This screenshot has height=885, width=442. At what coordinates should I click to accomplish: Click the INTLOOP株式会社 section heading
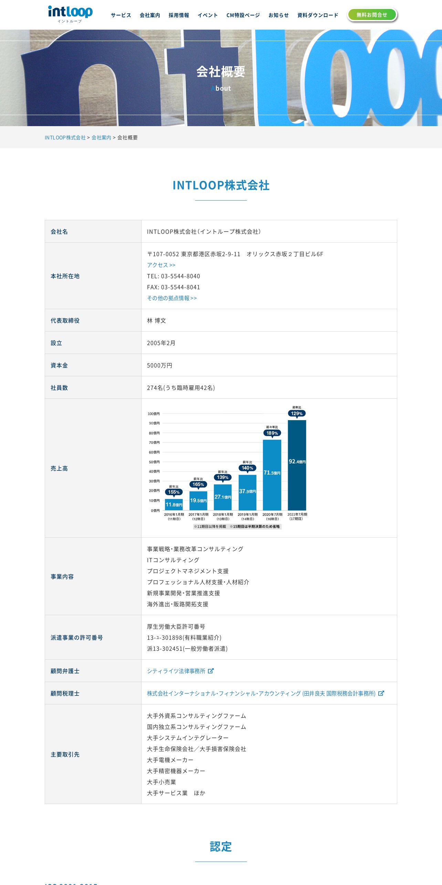click(x=221, y=185)
